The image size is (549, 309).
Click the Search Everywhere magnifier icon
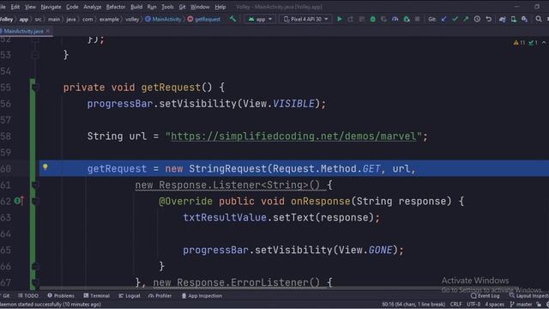[539, 19]
